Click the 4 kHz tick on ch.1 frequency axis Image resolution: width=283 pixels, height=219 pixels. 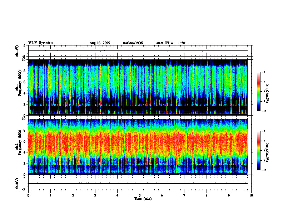(x=25, y=93)
